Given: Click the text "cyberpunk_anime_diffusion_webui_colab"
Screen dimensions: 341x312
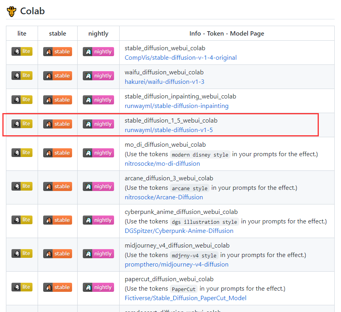Looking at the screenshot, I should coord(181,212).
